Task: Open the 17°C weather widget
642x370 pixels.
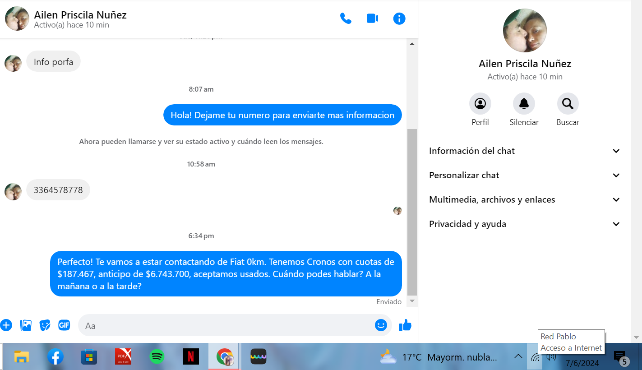Action: [439, 357]
